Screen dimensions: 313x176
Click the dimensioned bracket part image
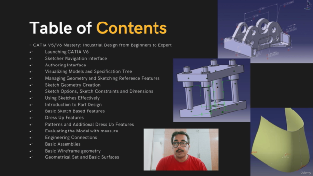[265, 31]
